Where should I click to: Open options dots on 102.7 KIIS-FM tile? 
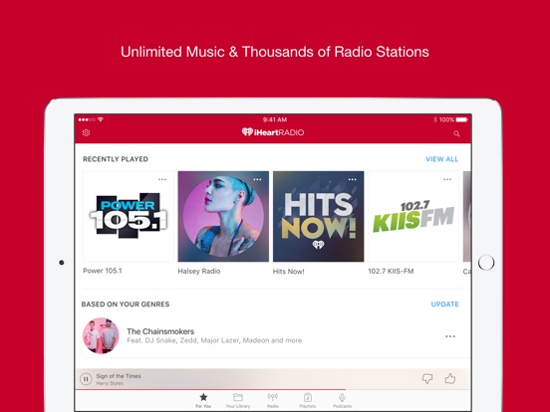point(447,179)
